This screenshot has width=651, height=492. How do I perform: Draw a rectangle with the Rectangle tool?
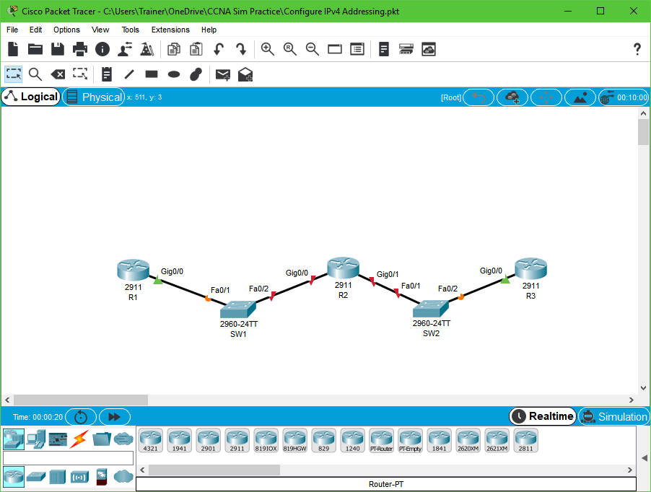click(x=152, y=75)
